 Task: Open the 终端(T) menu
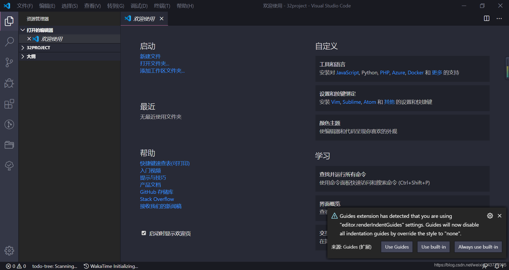[162, 6]
